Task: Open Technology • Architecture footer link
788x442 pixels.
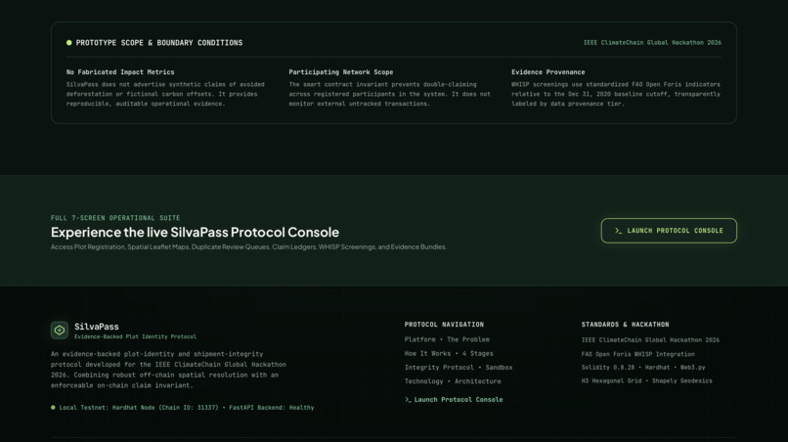Action: click(x=453, y=381)
